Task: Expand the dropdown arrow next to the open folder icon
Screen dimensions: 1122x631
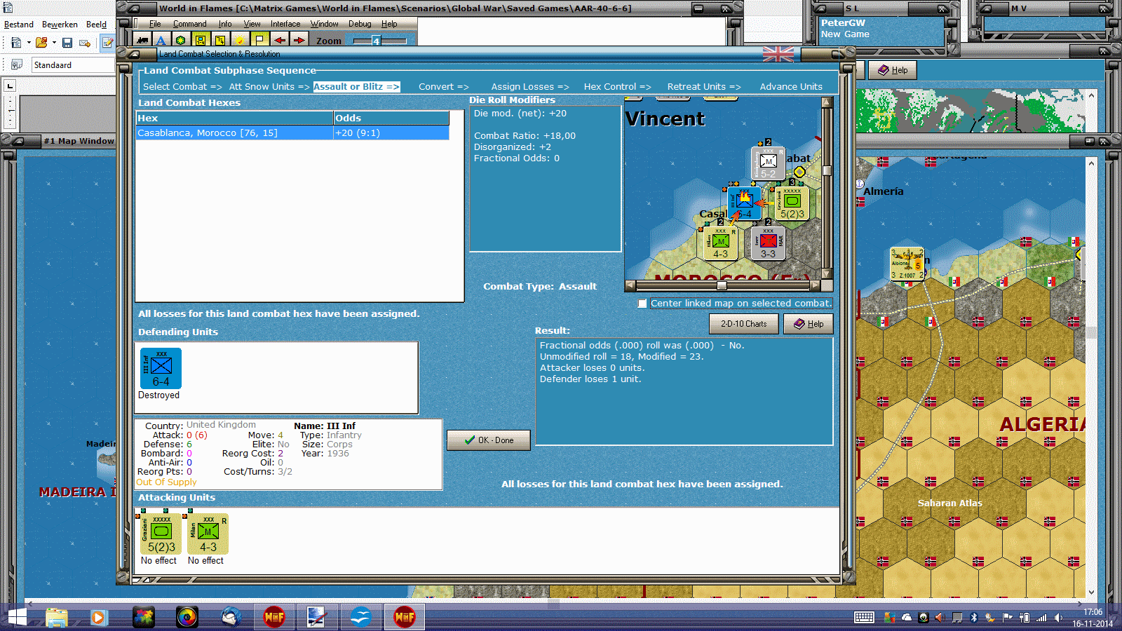Action: tap(54, 43)
